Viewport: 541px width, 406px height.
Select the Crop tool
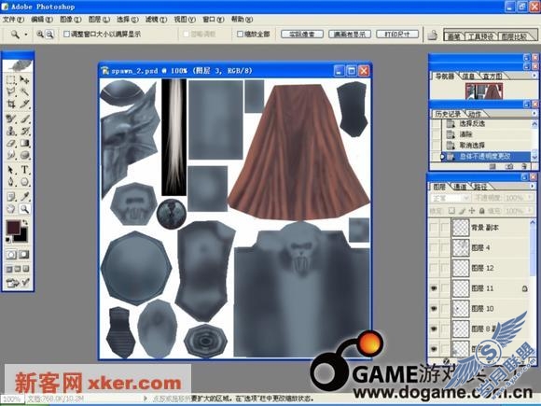11,104
